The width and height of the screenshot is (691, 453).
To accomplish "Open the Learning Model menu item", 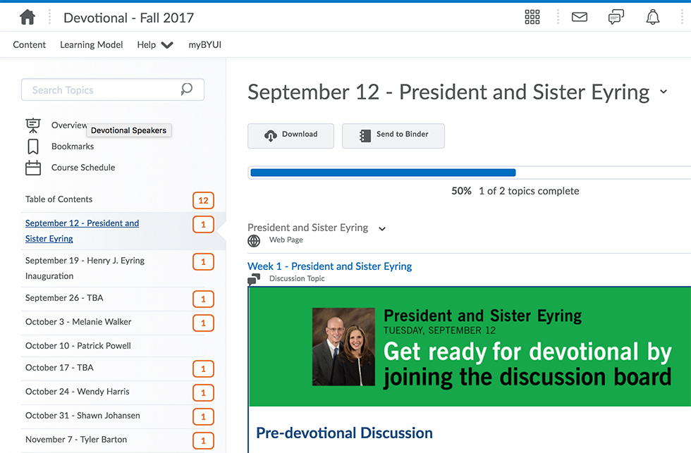I will click(x=91, y=44).
